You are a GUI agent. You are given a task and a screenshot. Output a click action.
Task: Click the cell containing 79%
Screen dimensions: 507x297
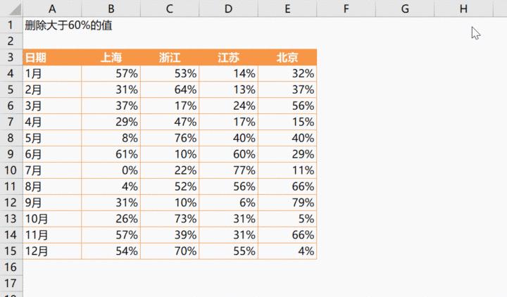pos(287,203)
